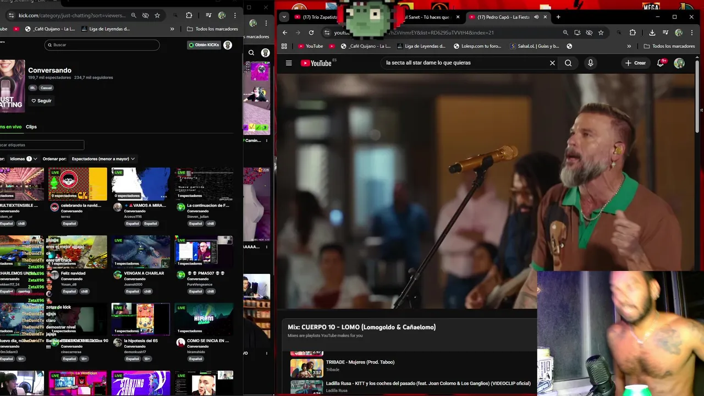Open the YouTube account avatar menu
Image resolution: width=704 pixels, height=396 pixels.
(679, 63)
